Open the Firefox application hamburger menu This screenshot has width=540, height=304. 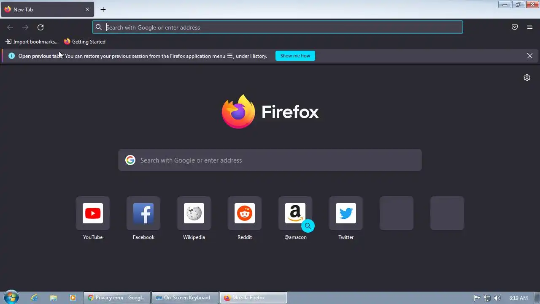530,27
